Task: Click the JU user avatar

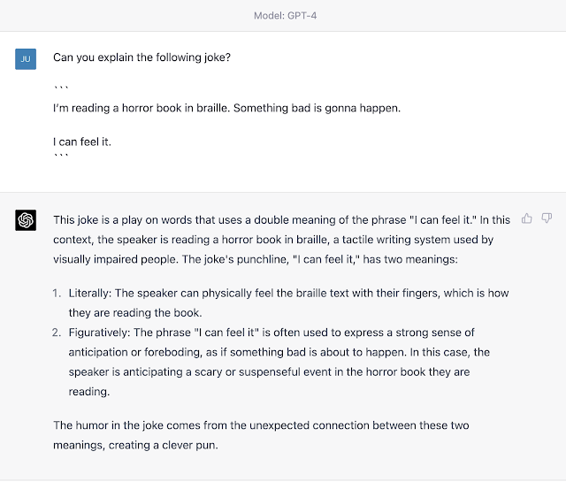Action: click(26, 58)
